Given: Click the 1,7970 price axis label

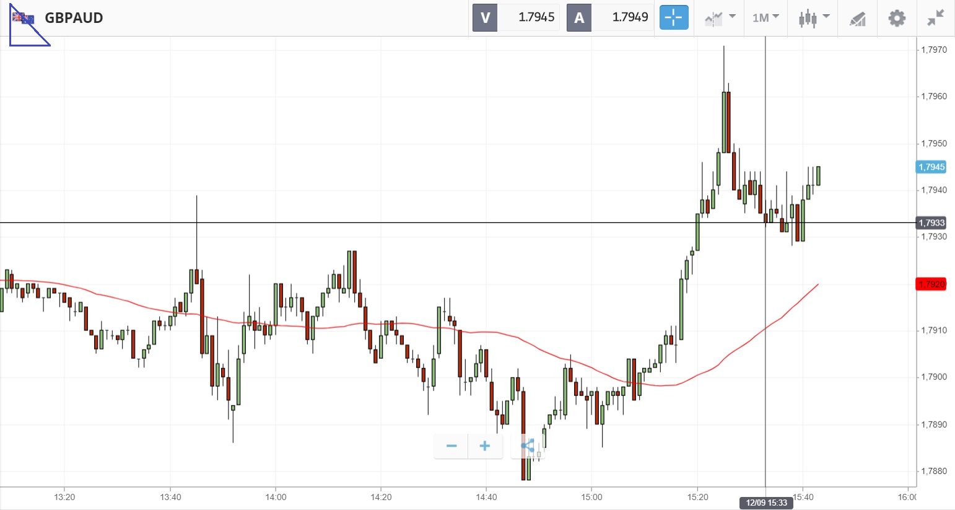Looking at the screenshot, I should (933, 50).
